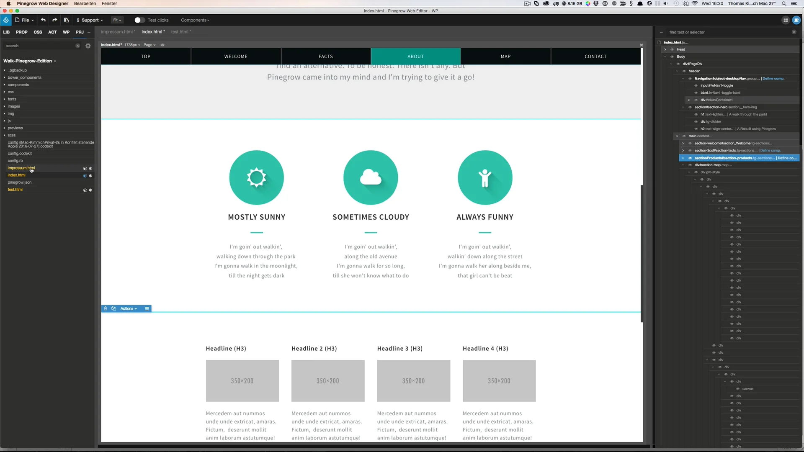804x452 pixels.
Task: Click Define comp. link on Navigation element
Action: pos(773,79)
